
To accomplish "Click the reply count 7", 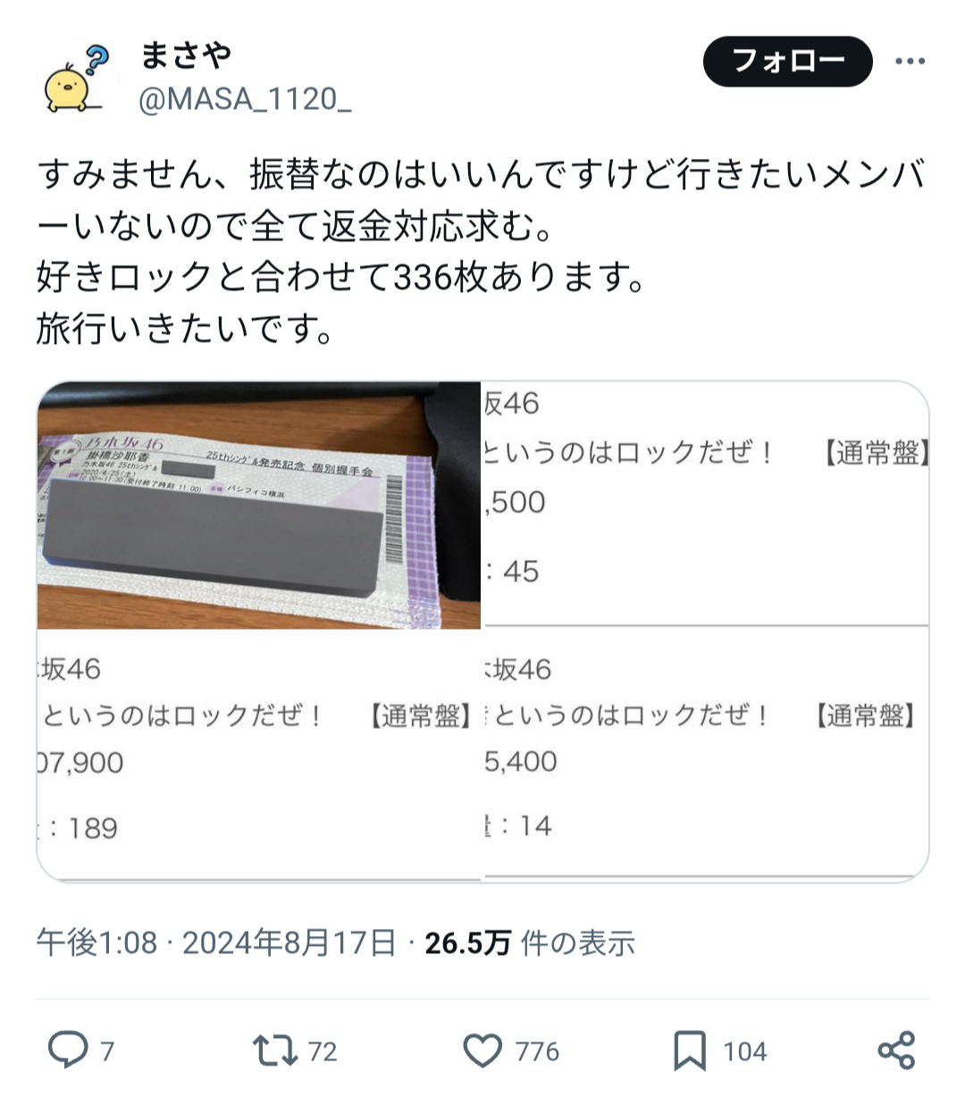I will (x=107, y=1051).
